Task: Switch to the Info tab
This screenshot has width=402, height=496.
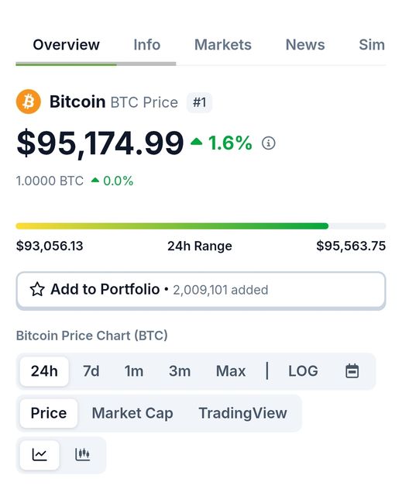Action: click(147, 45)
